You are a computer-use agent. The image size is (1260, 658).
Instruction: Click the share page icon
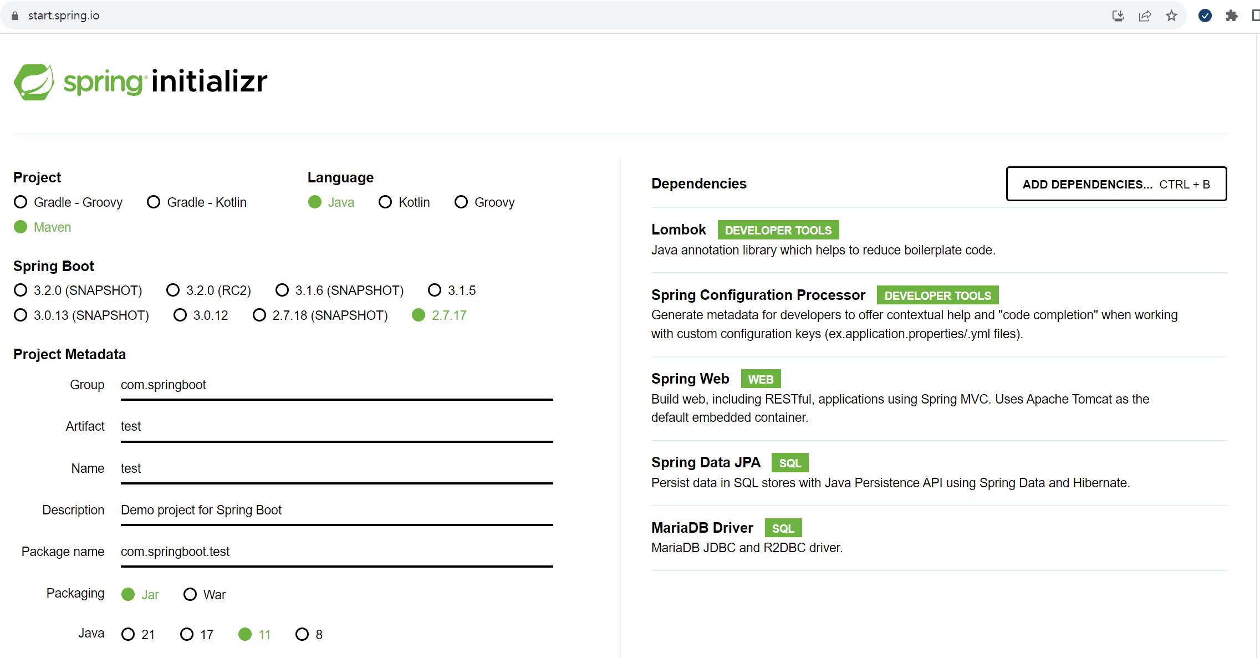[1145, 16]
